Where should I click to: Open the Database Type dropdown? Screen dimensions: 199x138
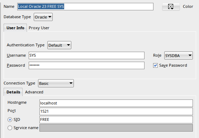click(43, 17)
